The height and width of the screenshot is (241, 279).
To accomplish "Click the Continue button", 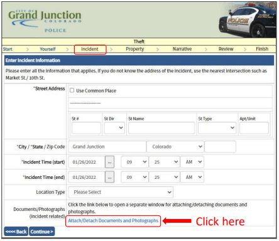I will tap(41, 232).
